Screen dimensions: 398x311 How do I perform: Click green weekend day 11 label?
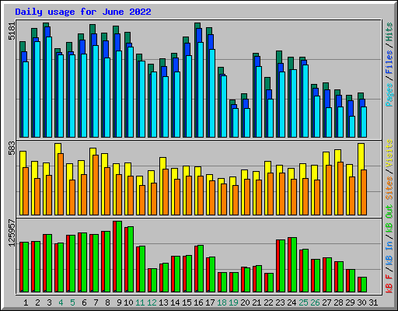click(x=140, y=302)
